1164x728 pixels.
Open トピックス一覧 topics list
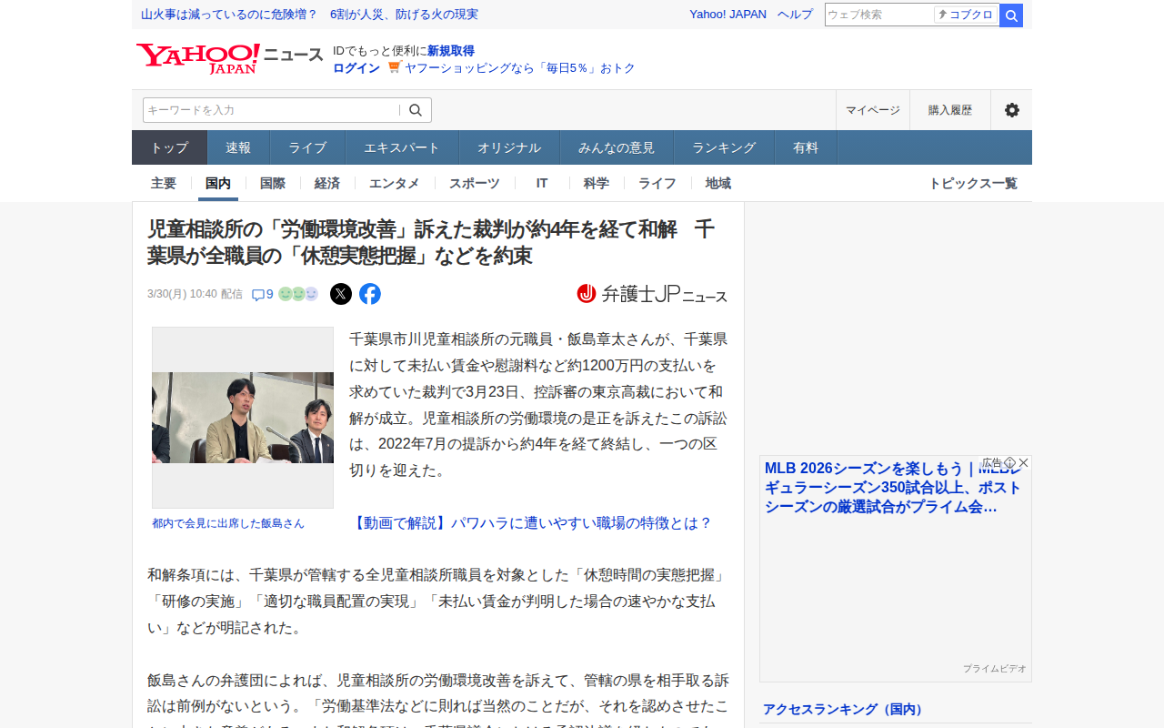[x=973, y=183]
